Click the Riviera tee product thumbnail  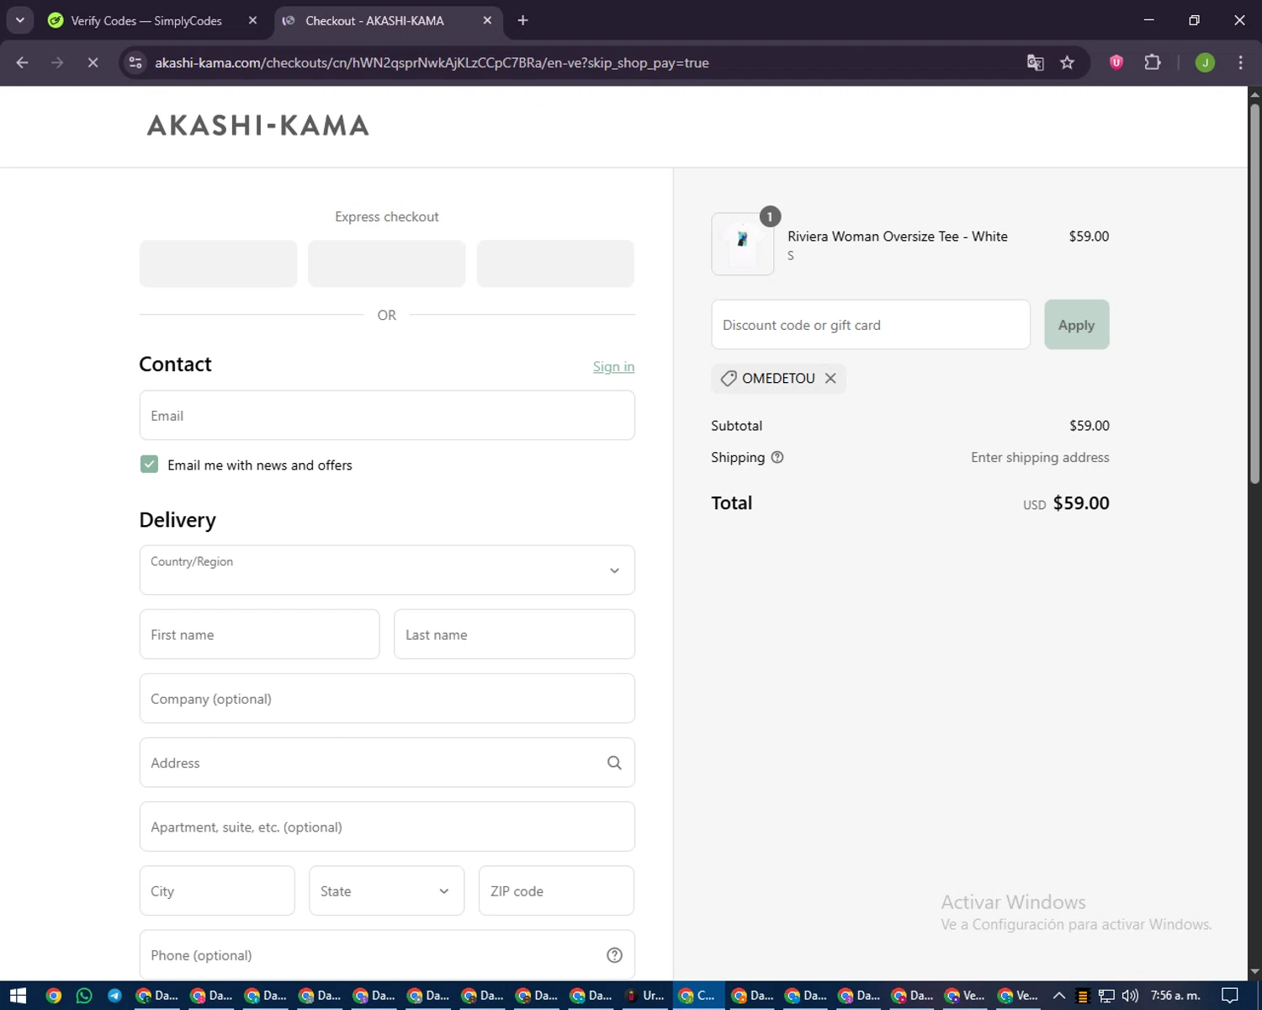click(x=743, y=243)
